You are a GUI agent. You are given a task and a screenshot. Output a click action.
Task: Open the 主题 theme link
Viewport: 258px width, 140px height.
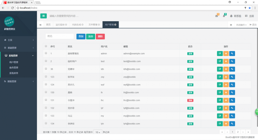(x=249, y=16)
